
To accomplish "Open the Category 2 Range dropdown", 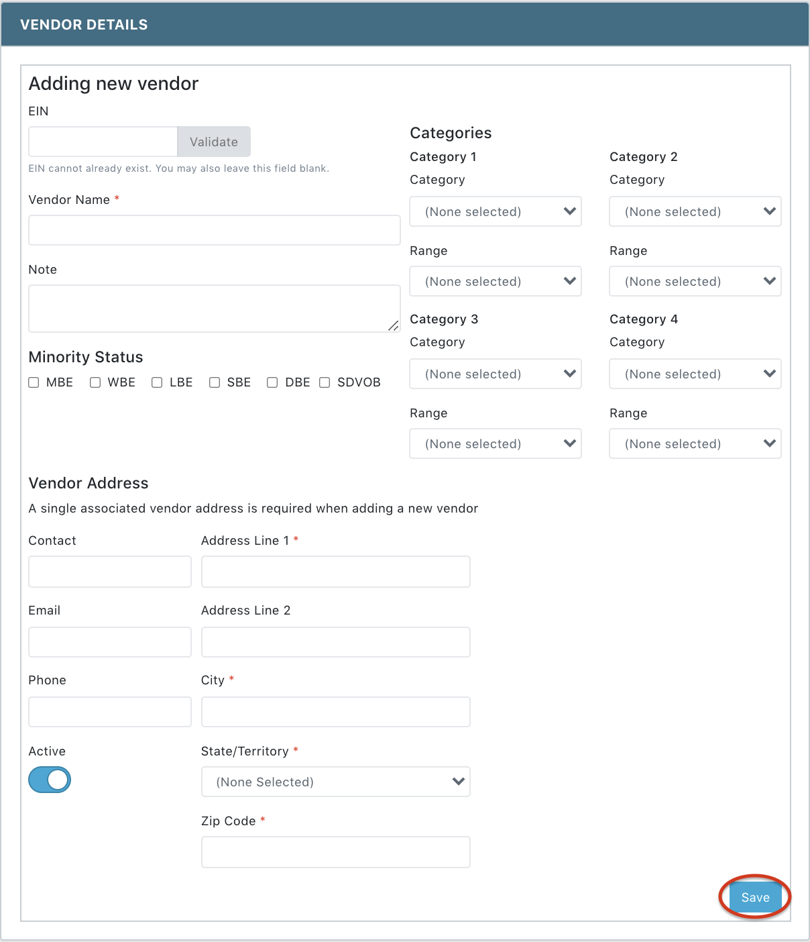I will 695,281.
